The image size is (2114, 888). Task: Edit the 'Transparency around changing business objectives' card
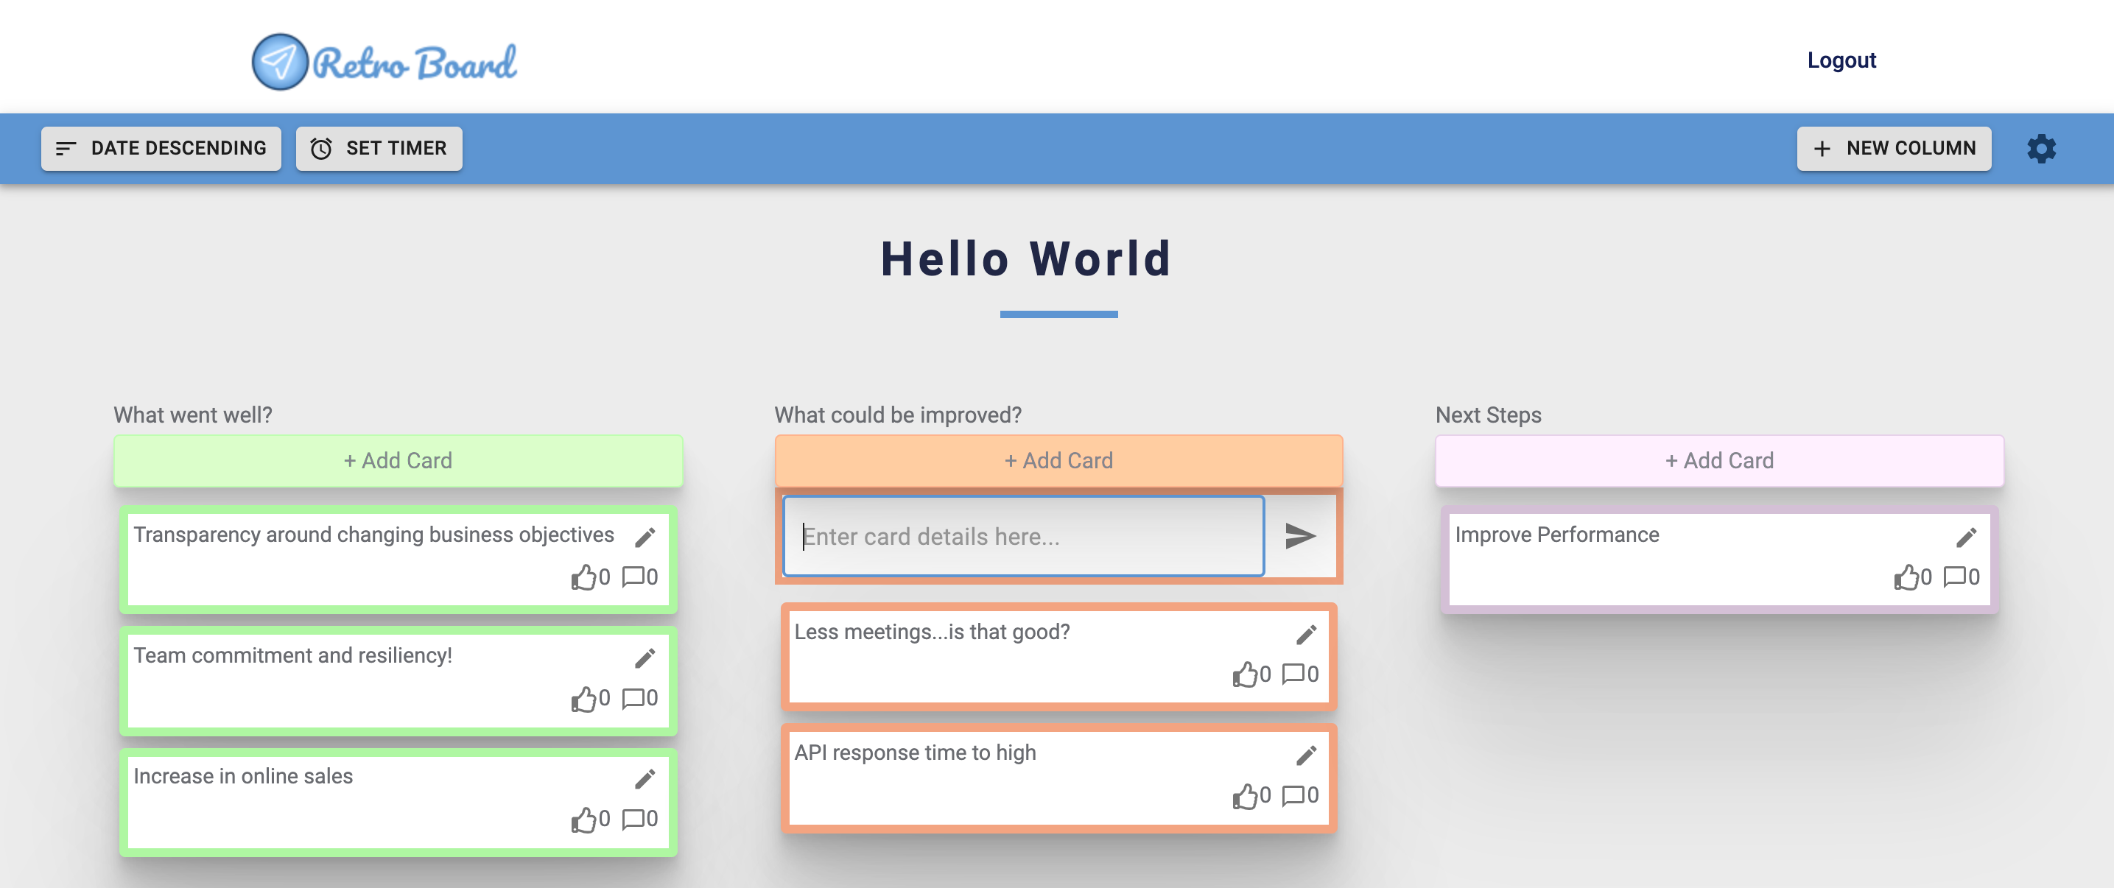(x=645, y=538)
